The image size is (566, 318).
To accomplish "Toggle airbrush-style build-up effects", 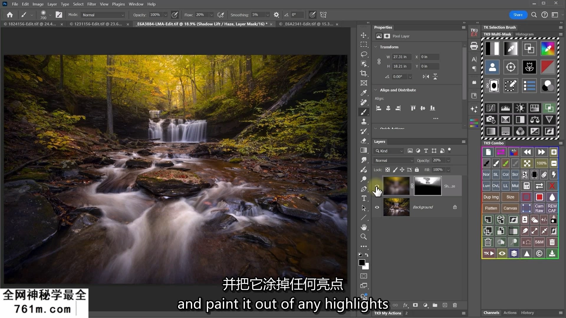I will click(221, 15).
